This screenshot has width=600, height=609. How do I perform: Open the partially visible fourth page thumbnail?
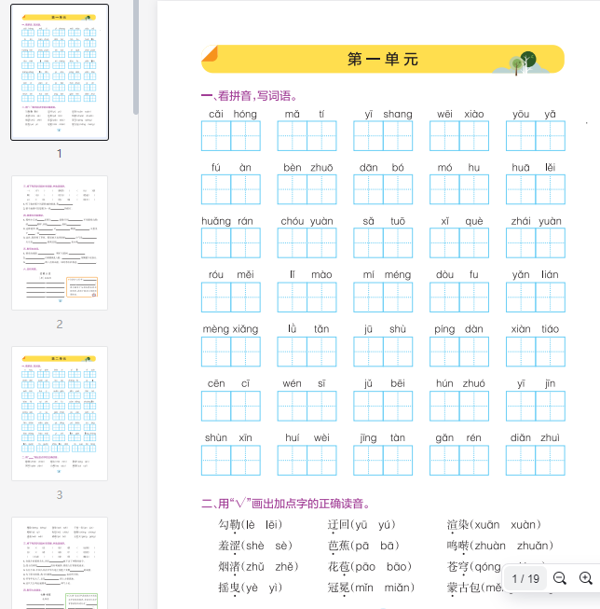tap(60, 562)
